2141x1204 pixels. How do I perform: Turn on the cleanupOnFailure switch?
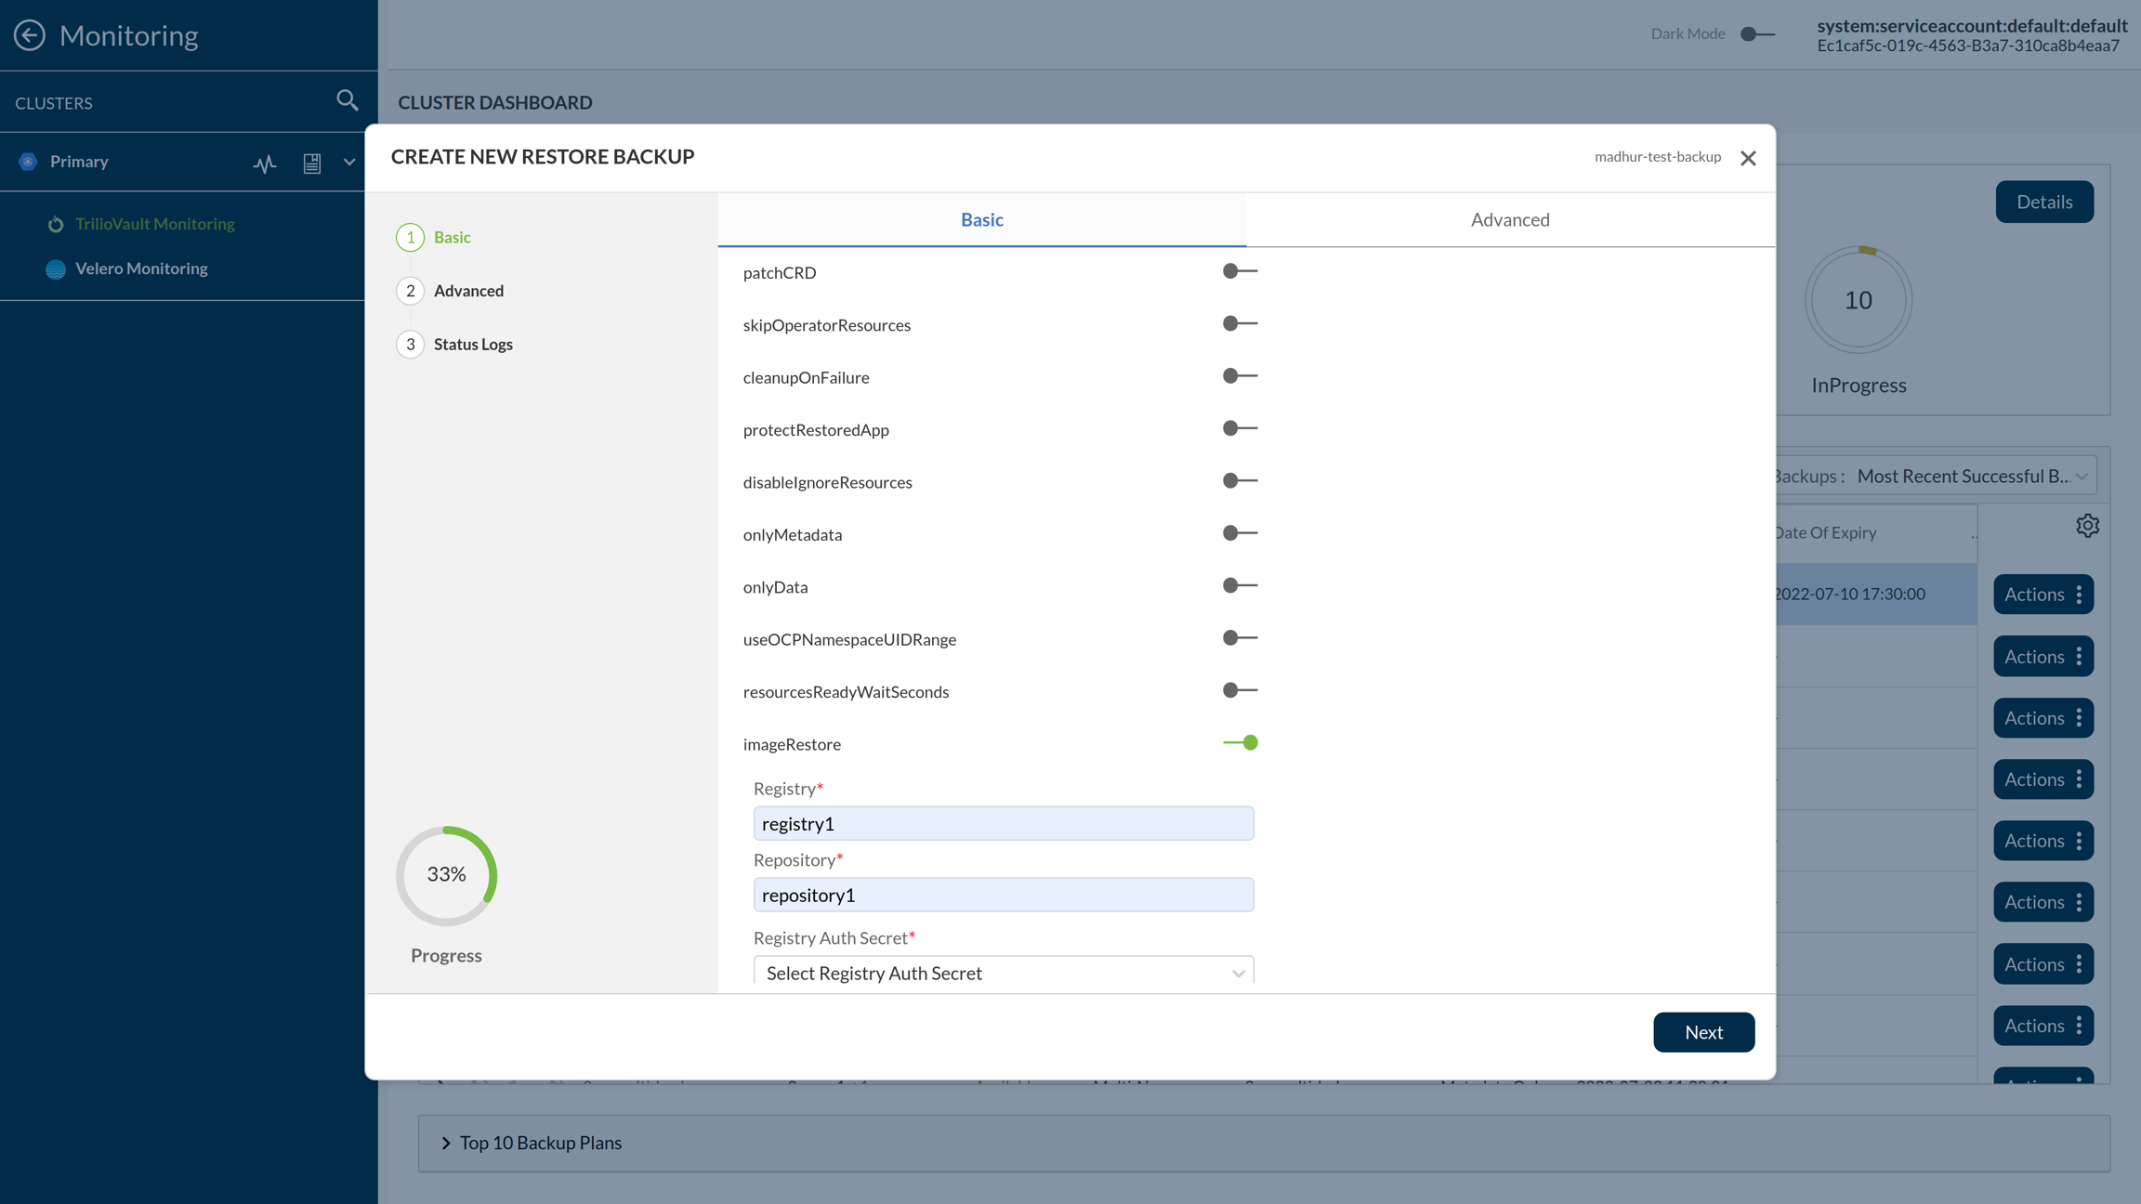[1240, 376]
